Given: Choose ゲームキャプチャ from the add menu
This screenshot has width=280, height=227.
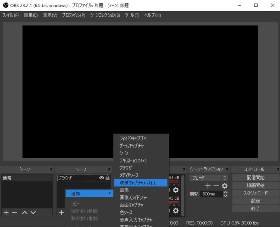Looking at the screenshot, I should 141,146.
